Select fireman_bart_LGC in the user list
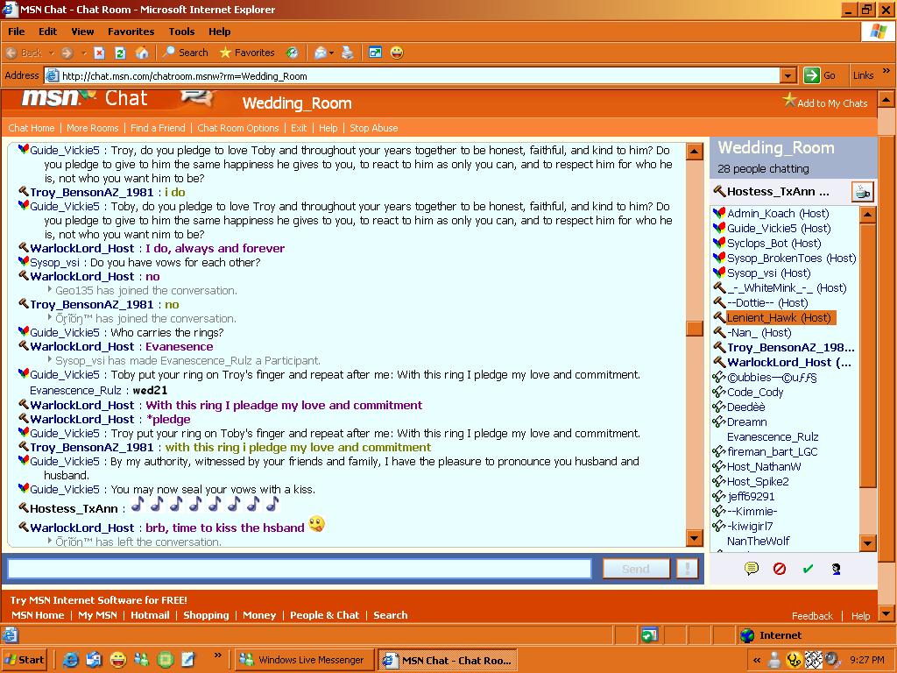Viewport: 897px width, 673px height. 773,451
